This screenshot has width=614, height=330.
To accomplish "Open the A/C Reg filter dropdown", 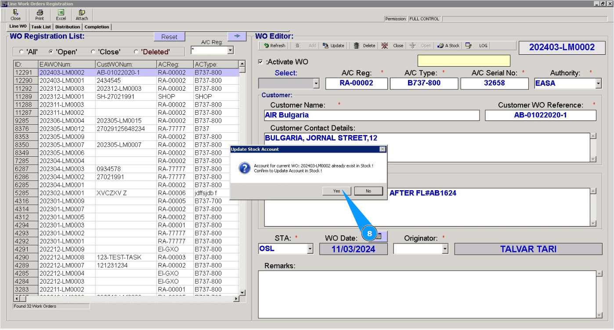I will (230, 50).
